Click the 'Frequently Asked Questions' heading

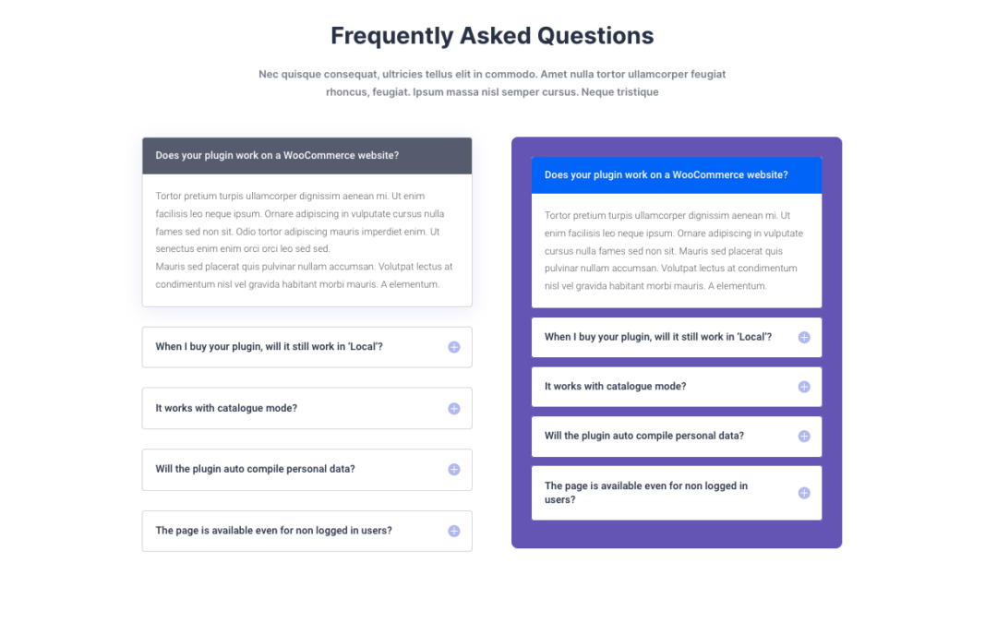(x=492, y=36)
